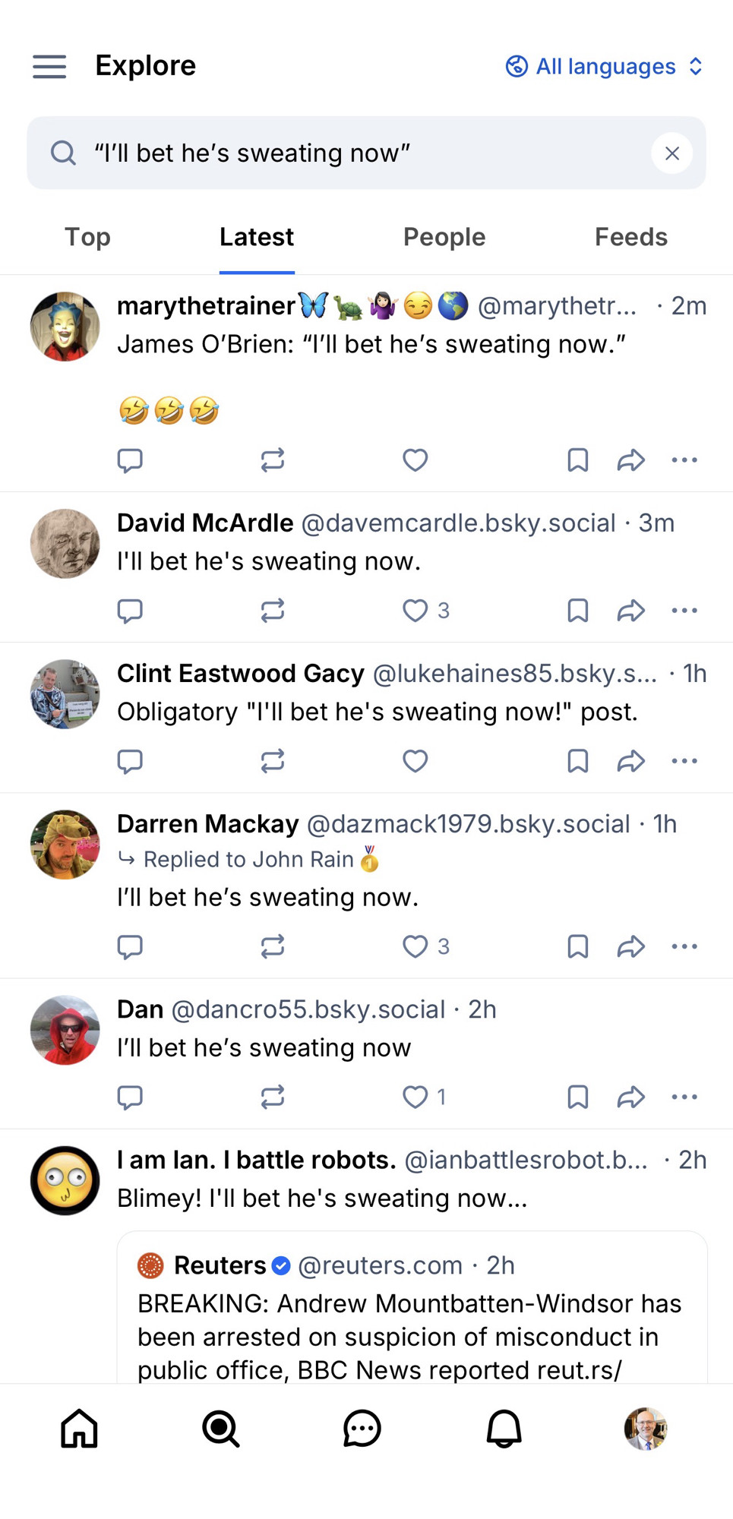Open the Feeds tab
This screenshot has height=1519, width=733.
tap(630, 238)
